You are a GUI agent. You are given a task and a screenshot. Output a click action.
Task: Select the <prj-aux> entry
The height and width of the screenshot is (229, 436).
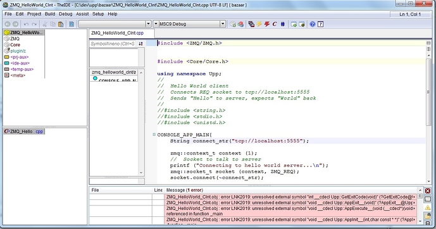(x=24, y=57)
